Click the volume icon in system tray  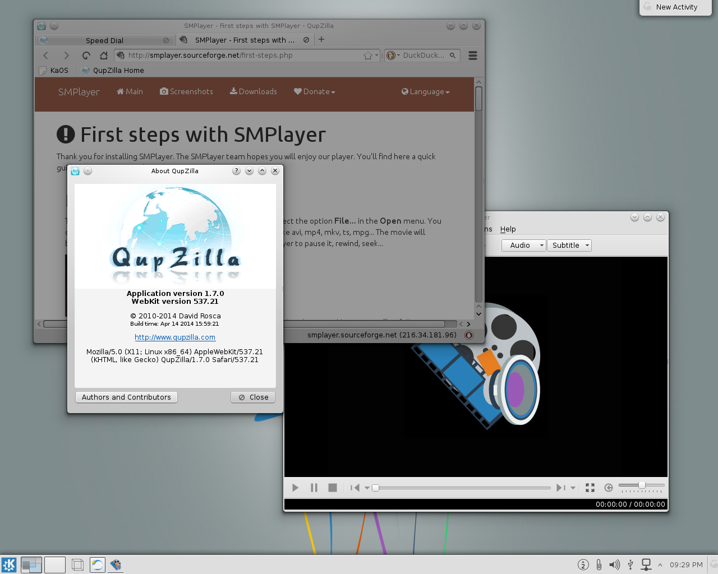click(x=615, y=564)
